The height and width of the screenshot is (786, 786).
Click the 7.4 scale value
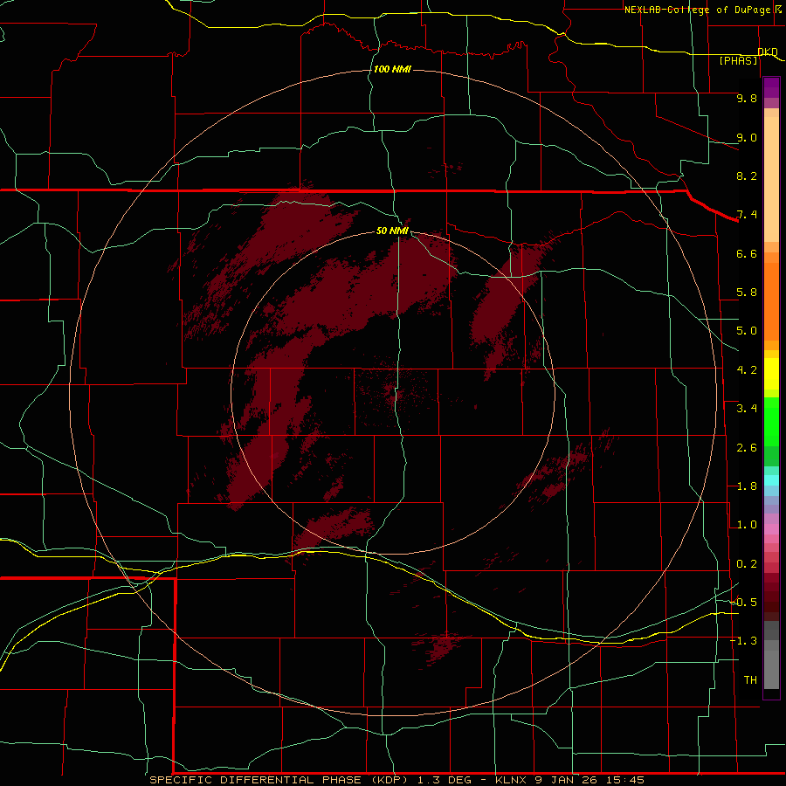point(747,215)
